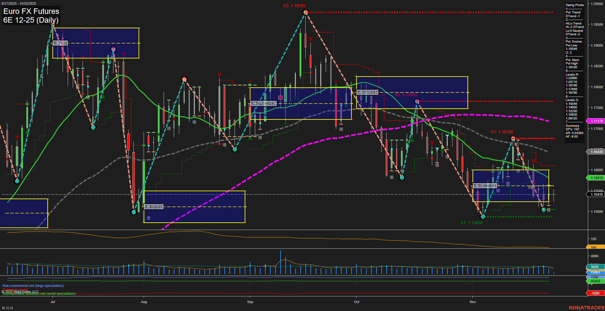Collapse the Swing Pivots info panel

tap(574, 5)
